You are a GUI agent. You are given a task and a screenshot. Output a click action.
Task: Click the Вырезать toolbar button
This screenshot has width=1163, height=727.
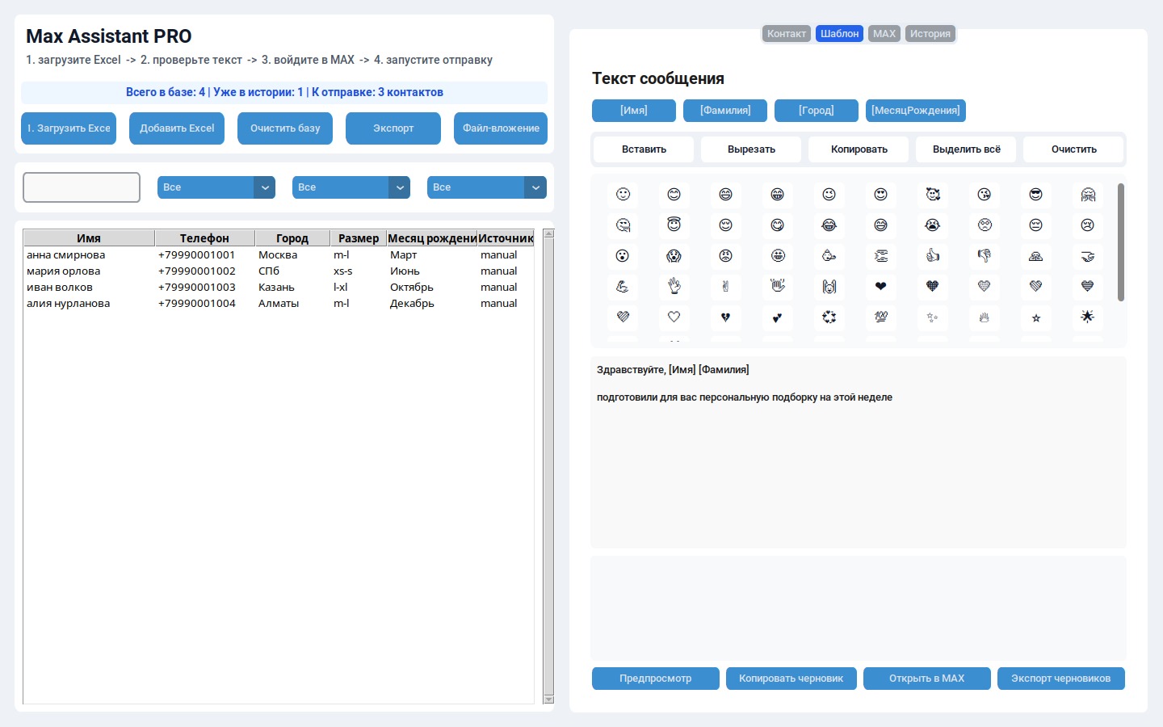[751, 149]
